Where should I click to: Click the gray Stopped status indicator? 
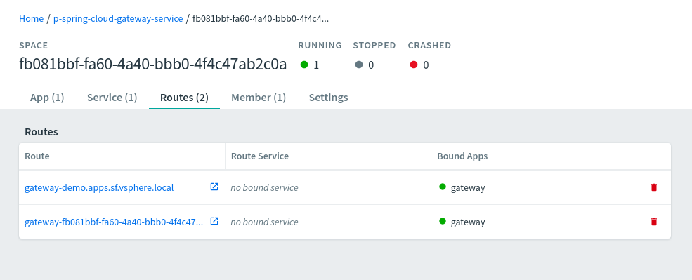tap(359, 65)
